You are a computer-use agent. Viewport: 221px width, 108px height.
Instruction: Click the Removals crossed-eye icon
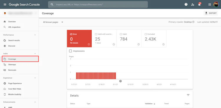click(5, 70)
